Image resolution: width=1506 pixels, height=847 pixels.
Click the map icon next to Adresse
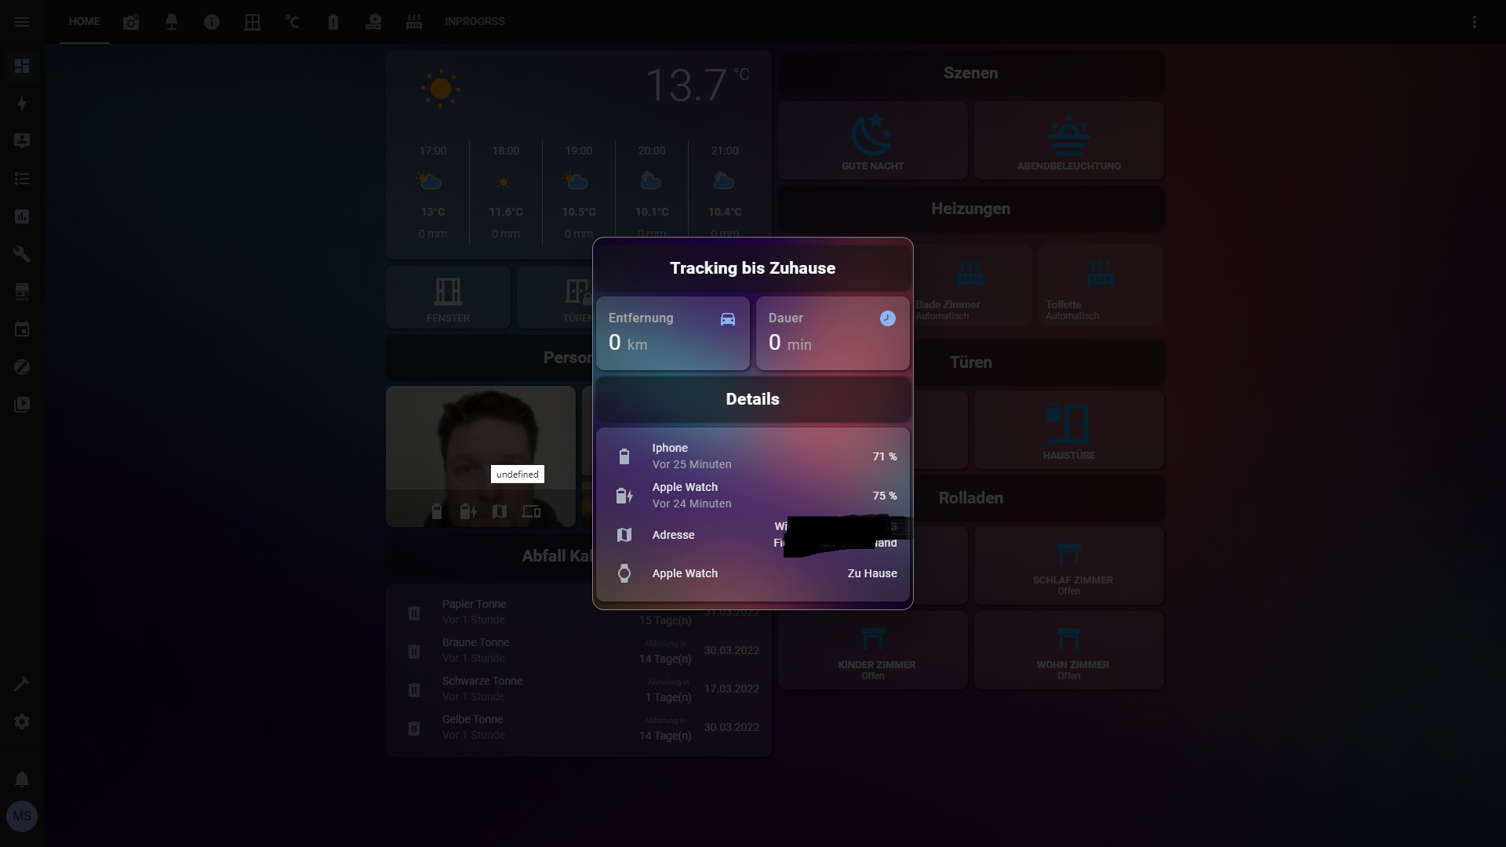[x=624, y=535]
